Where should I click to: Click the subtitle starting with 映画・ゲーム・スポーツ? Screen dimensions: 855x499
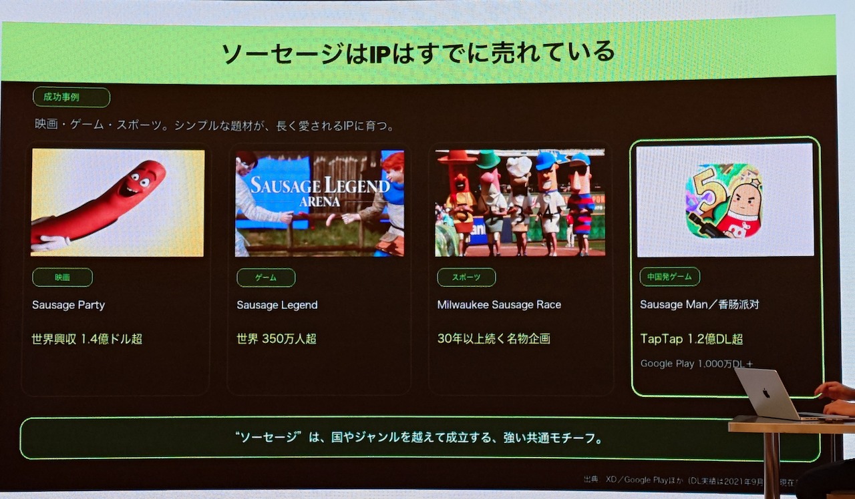[214, 125]
